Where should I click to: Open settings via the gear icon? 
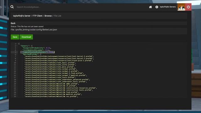[x=157, y=7]
